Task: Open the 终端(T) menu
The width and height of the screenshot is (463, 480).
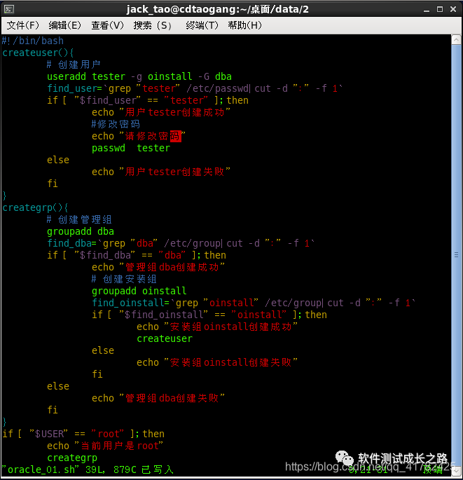Action: pyautogui.click(x=202, y=25)
